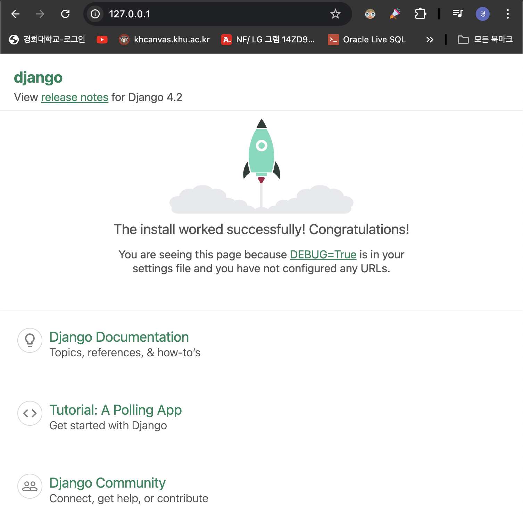Image resolution: width=523 pixels, height=514 pixels.
Task: Open the media controls playlist icon
Action: coord(458,14)
